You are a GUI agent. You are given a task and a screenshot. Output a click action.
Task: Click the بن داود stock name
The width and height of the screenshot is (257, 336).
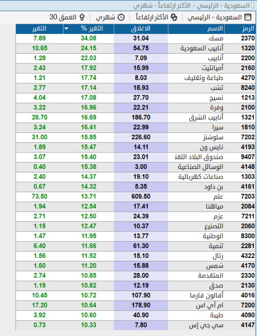pos(213,187)
